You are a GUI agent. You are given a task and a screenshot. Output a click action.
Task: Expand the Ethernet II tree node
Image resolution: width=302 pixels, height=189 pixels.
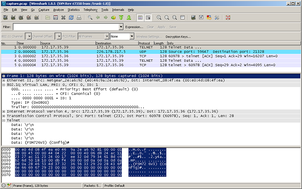pyautogui.click(x=4, y=80)
